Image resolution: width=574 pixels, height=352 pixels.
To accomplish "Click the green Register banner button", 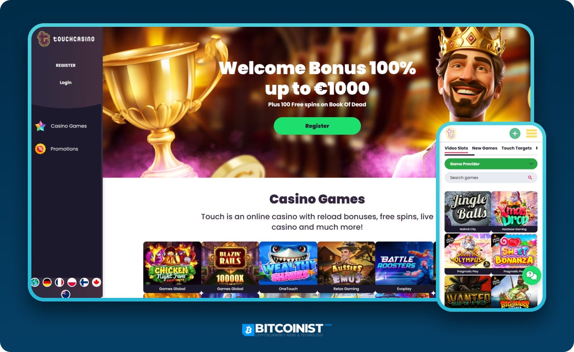I will pyautogui.click(x=317, y=126).
